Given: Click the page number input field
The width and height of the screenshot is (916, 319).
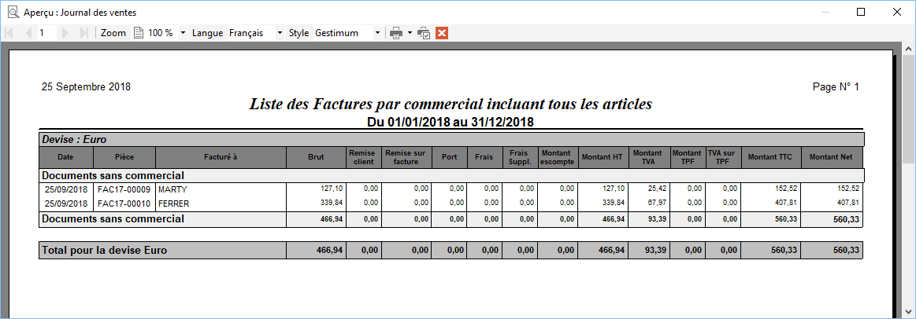Looking at the screenshot, I should 46,33.
